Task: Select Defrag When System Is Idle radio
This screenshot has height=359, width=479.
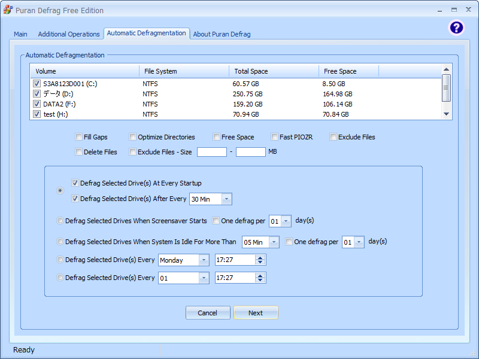Action: [x=60, y=242]
